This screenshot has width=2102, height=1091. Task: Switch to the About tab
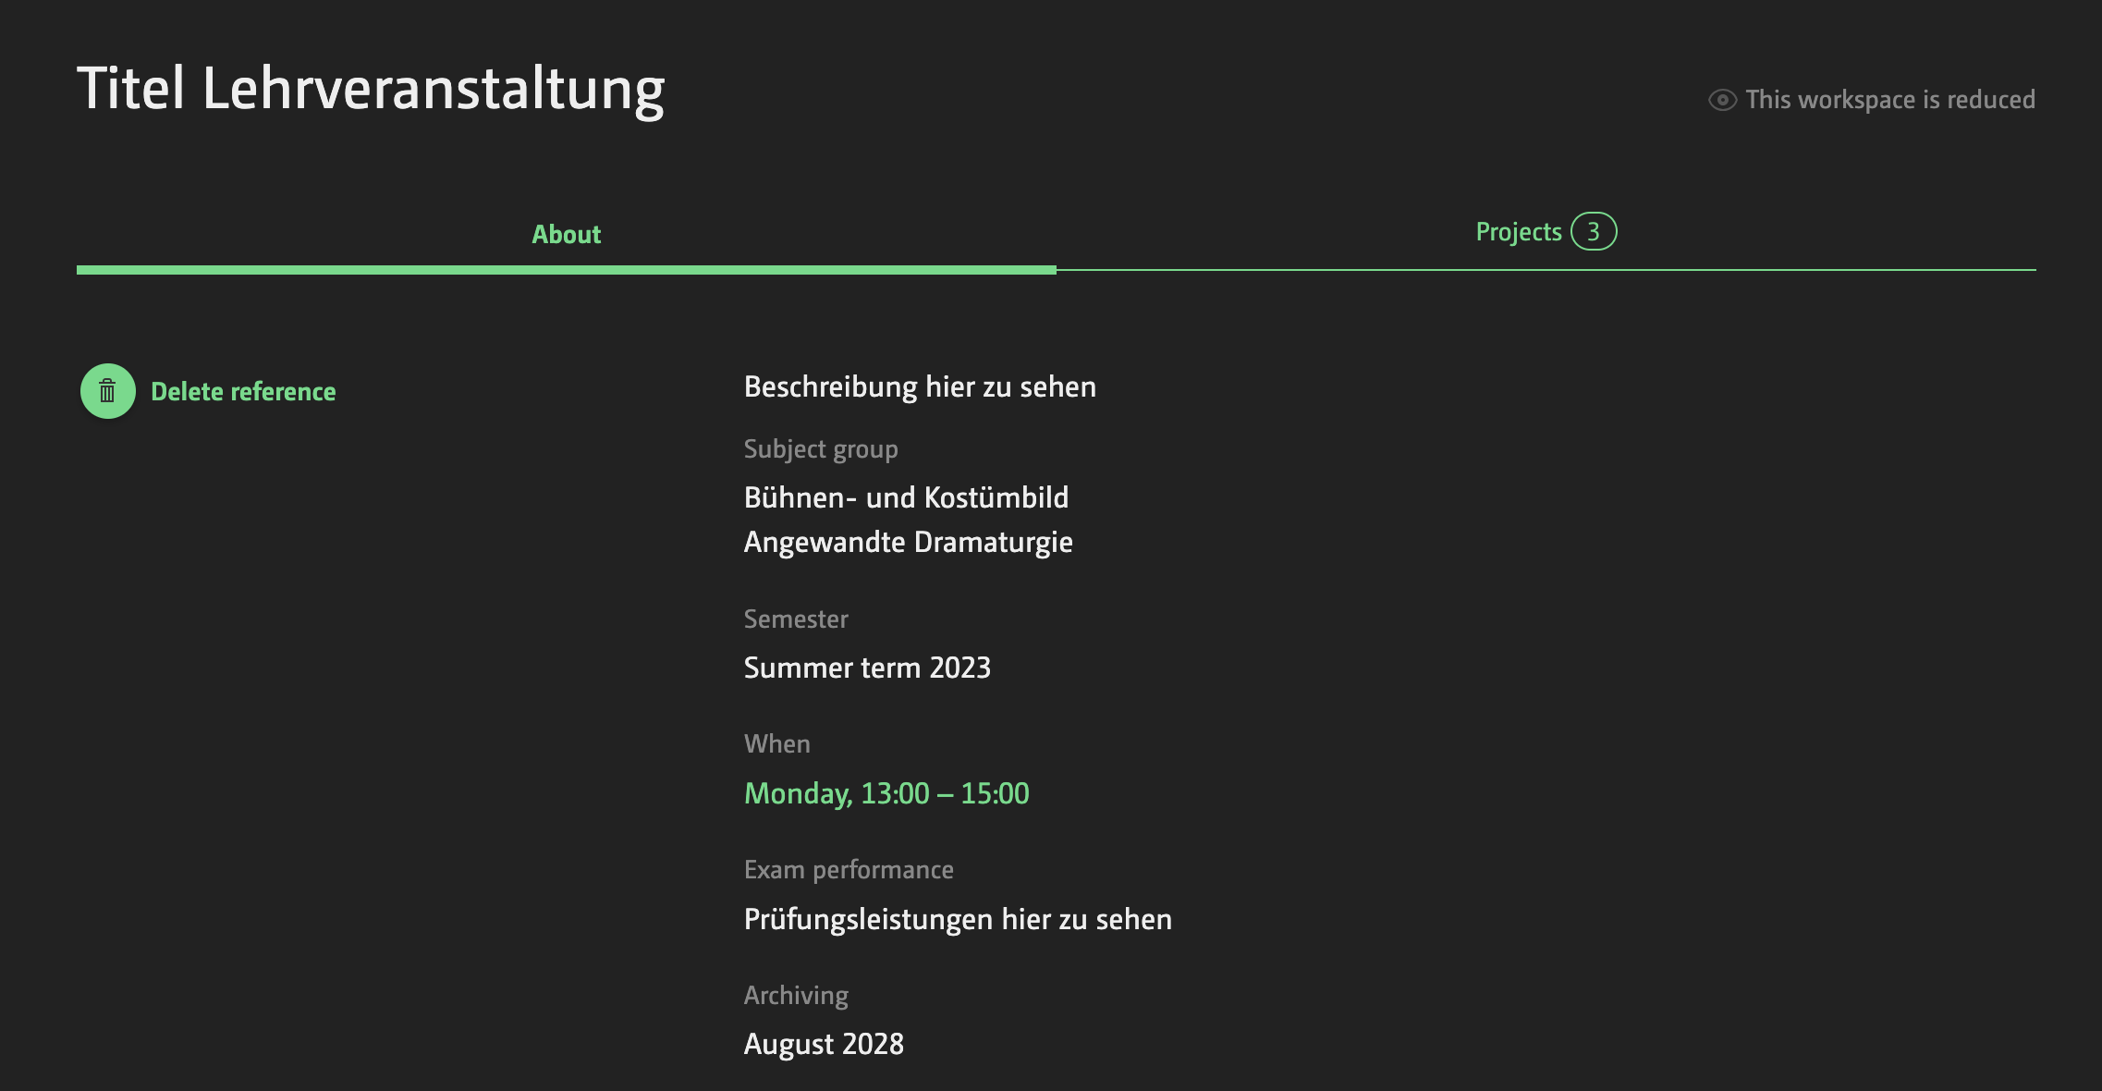[566, 235]
